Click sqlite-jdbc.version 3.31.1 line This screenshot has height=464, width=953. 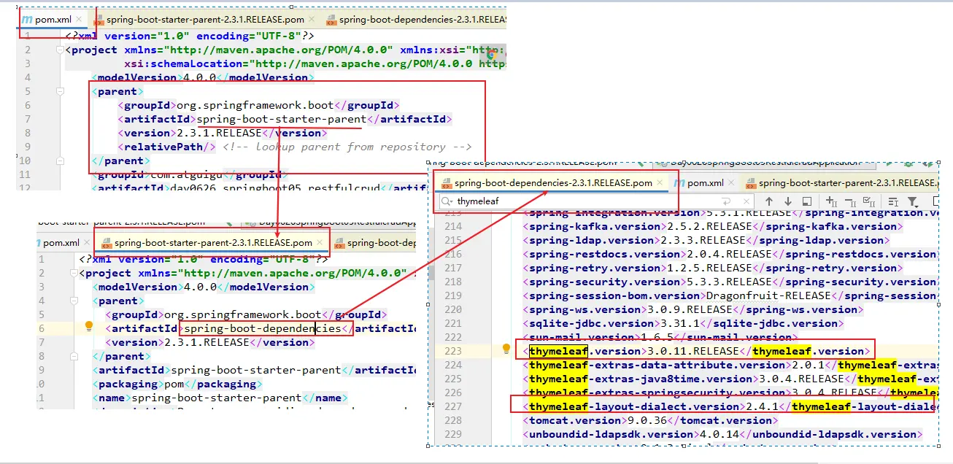click(x=682, y=323)
